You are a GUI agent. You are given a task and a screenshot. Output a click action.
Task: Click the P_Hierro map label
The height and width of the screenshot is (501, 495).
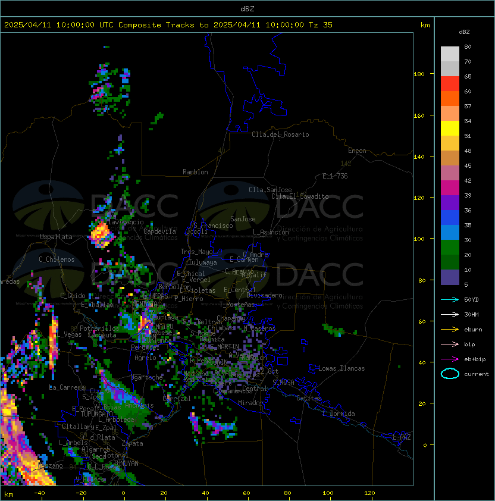pyautogui.click(x=189, y=299)
